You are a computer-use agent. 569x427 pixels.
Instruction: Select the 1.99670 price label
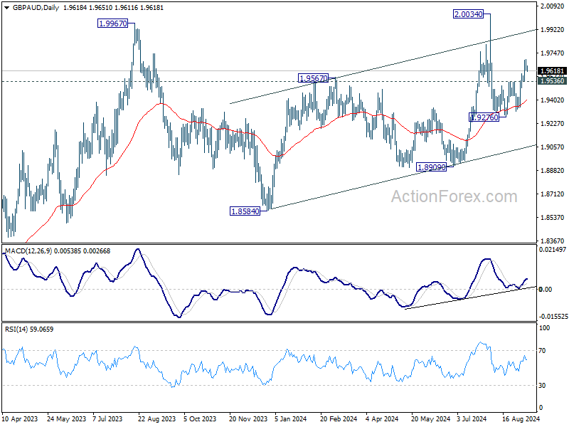pyautogui.click(x=113, y=23)
